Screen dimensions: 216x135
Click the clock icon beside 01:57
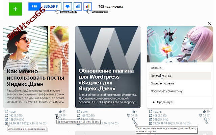(200, 115)
